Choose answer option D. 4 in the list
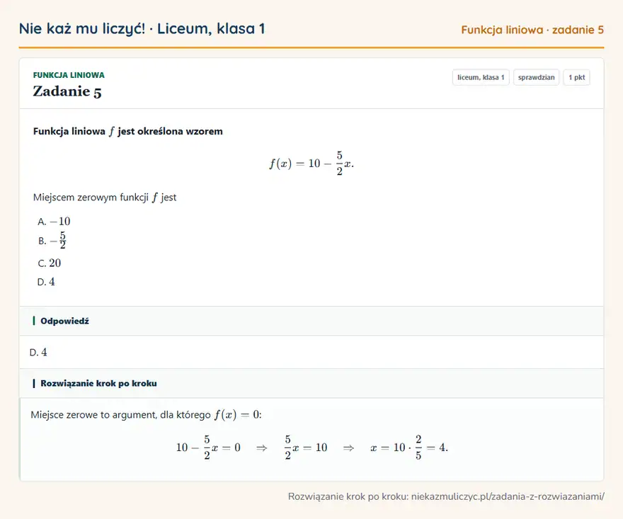Viewport: 623px width, 519px height. 46,282
